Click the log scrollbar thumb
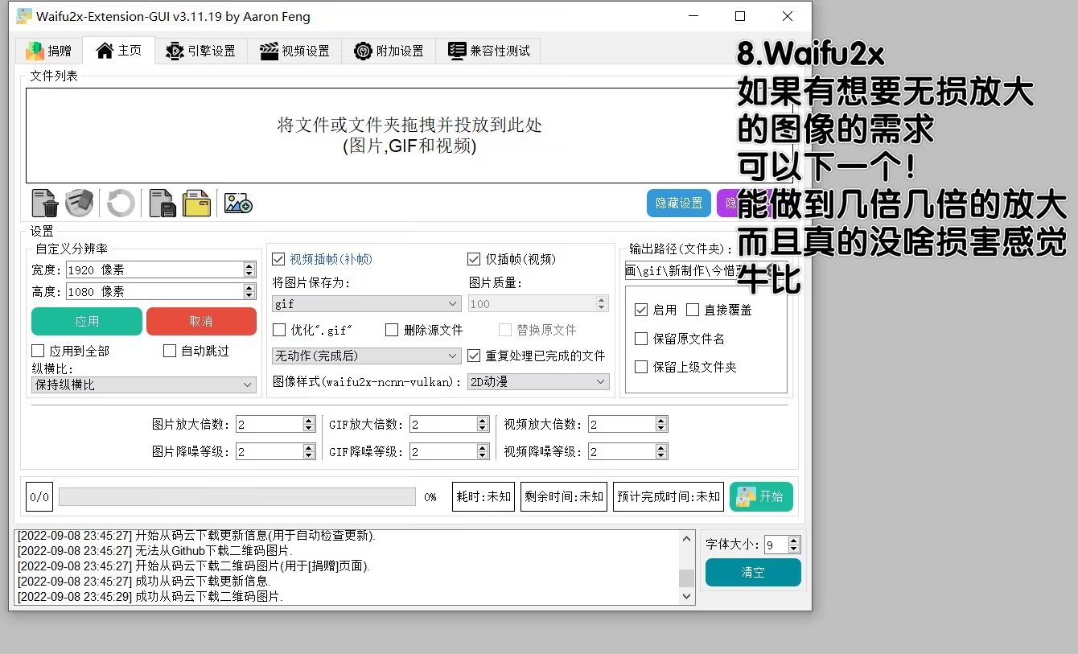Screen dimensions: 1078x654 click(x=687, y=578)
